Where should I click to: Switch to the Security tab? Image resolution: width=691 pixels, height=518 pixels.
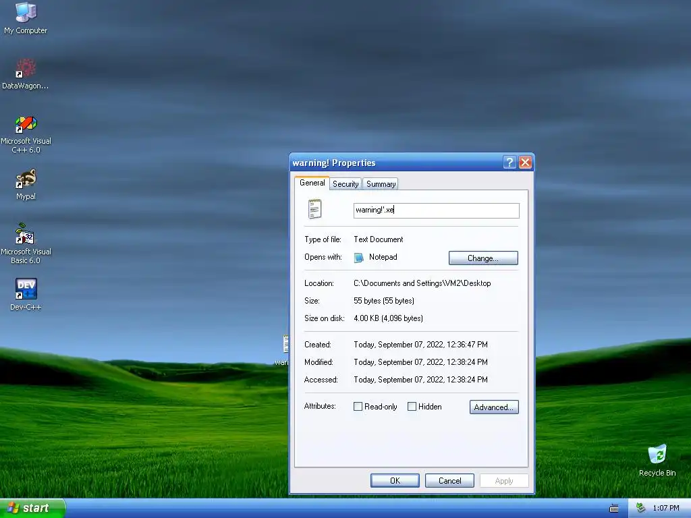(345, 184)
